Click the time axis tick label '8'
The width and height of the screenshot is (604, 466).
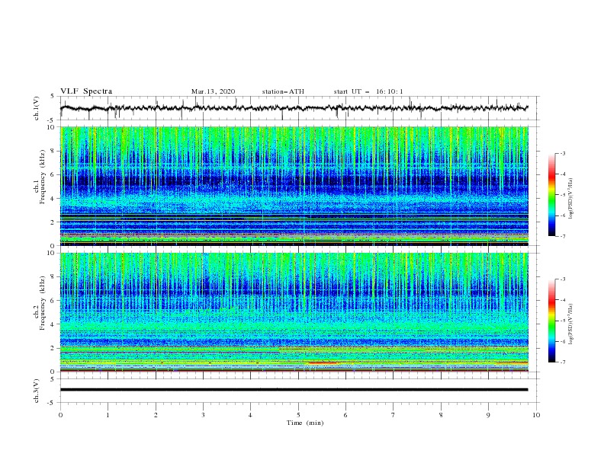[441, 415]
